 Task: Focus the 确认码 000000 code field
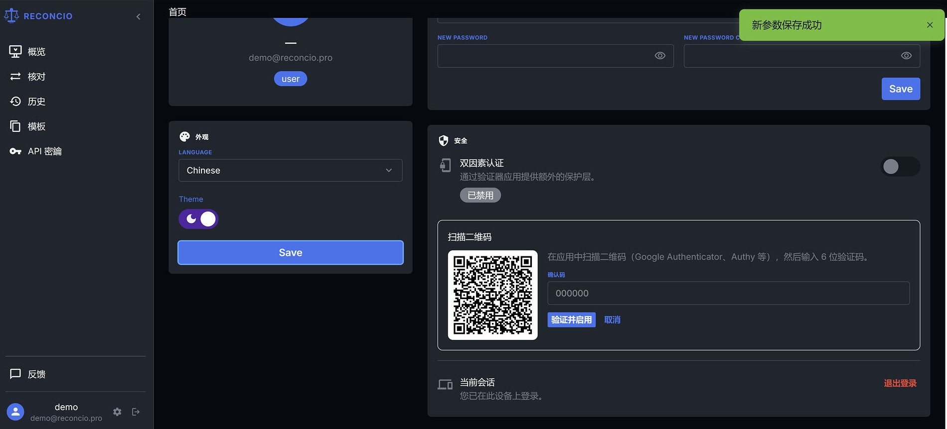[x=728, y=293]
